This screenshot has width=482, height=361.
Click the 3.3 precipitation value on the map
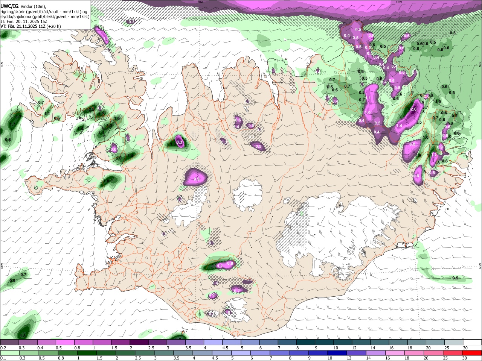[179, 143]
